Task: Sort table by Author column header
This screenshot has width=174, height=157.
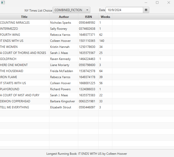Action: 64,17
